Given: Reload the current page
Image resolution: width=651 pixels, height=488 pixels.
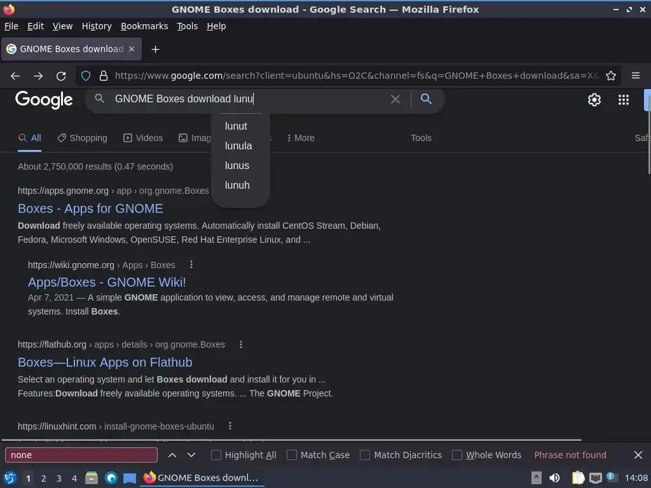Looking at the screenshot, I should point(61,76).
